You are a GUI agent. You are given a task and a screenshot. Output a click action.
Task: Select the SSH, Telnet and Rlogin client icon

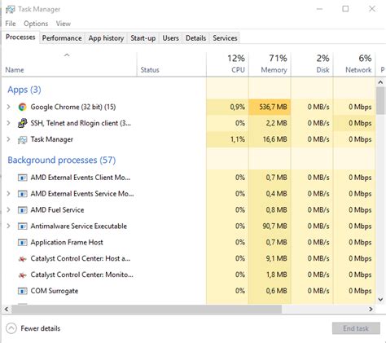22,123
